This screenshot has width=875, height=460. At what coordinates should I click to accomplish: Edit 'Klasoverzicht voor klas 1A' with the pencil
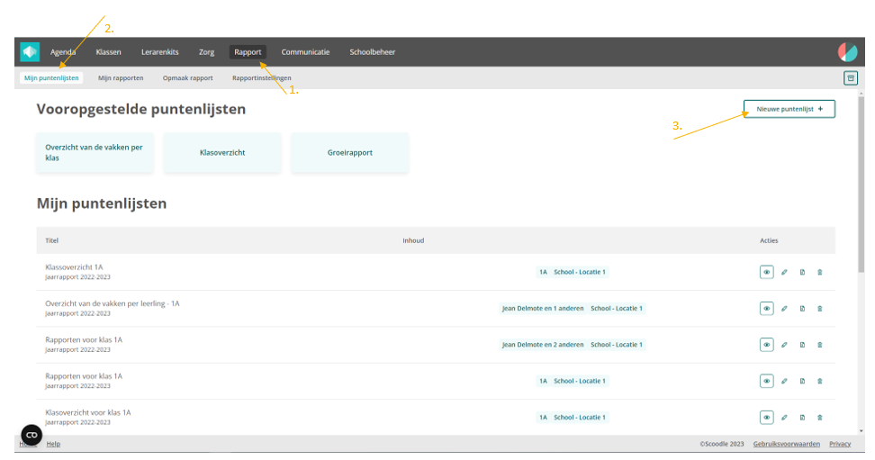[x=784, y=417]
